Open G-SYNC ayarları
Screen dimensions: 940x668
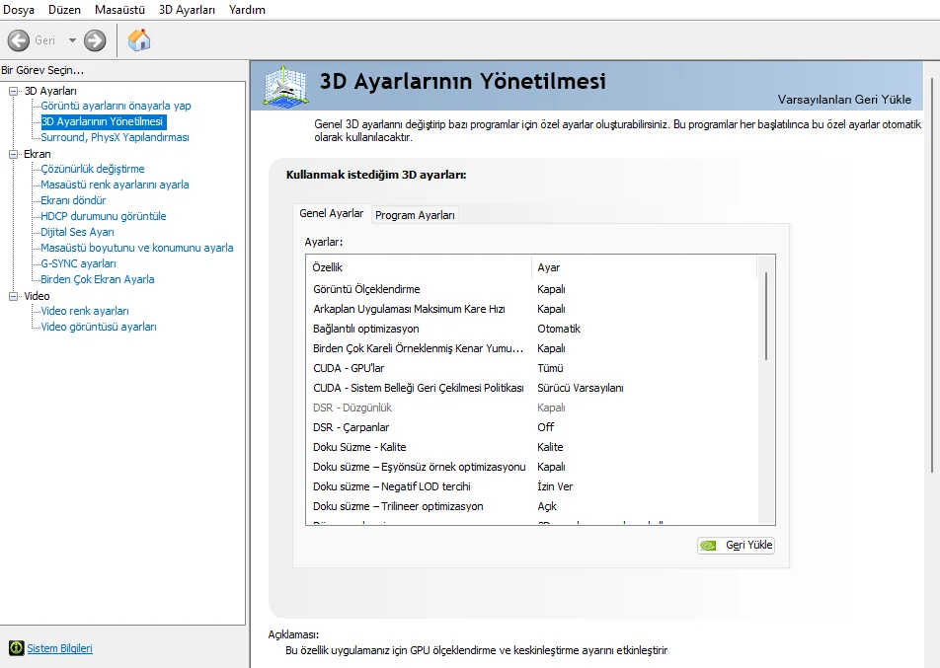[79, 263]
